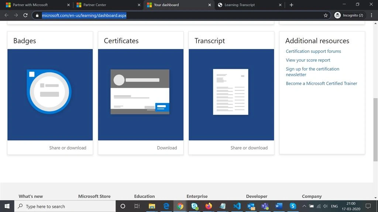The width and height of the screenshot is (378, 212).
Task: Open Microsoft Edge from the taskbar
Action: tap(166, 206)
